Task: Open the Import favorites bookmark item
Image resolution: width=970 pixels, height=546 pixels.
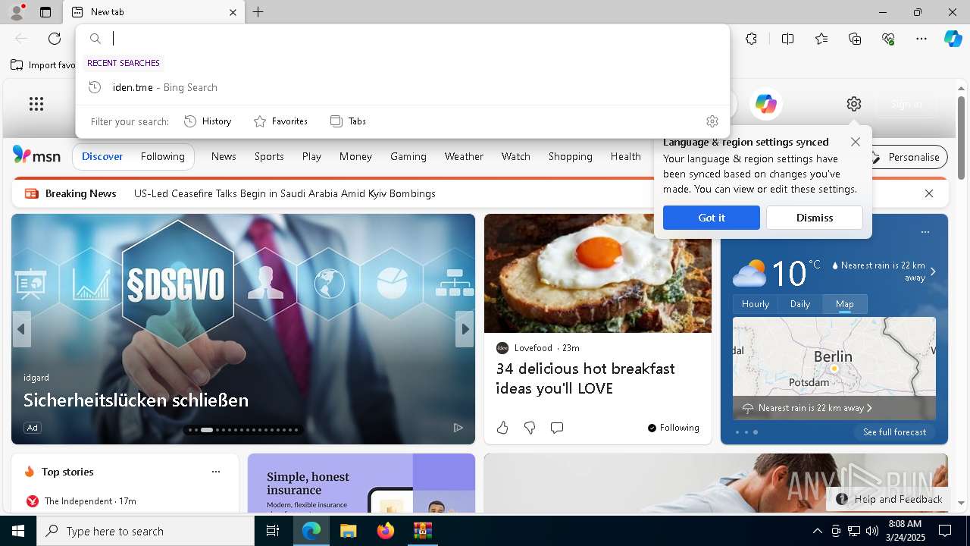Action: (43, 65)
